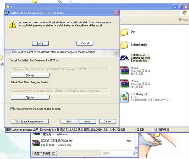Viewport: 189px width, 159px height.
Task: Click Change for the install folder path
Action: coord(30,75)
